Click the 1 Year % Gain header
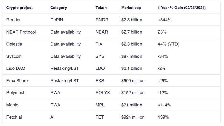 tap(182, 8)
